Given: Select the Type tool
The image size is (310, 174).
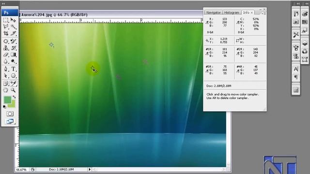Looking at the screenshot, I should 13,69.
